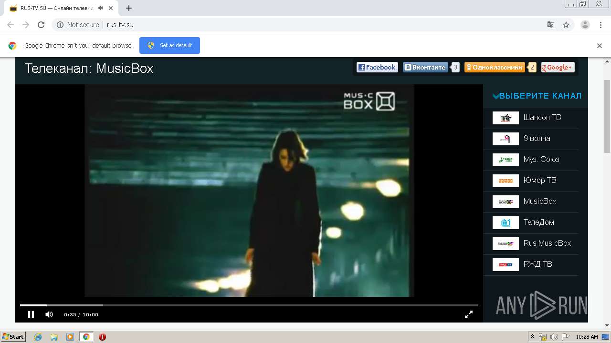Image resolution: width=611 pixels, height=343 pixels.
Task: Open Windows Start menu
Action: tap(13, 337)
